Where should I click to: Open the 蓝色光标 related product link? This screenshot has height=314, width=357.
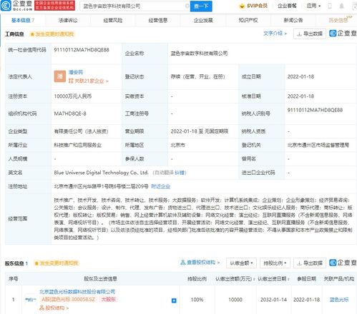click(339, 300)
